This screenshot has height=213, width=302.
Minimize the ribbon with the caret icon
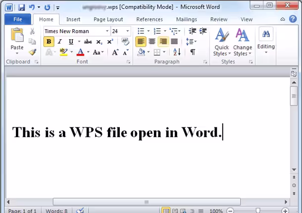[283, 19]
